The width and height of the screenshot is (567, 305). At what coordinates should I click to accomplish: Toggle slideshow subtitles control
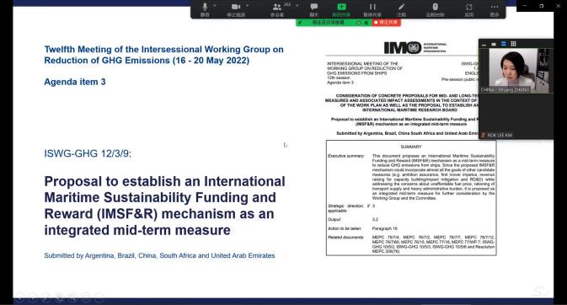pyautogui.click(x=86, y=297)
